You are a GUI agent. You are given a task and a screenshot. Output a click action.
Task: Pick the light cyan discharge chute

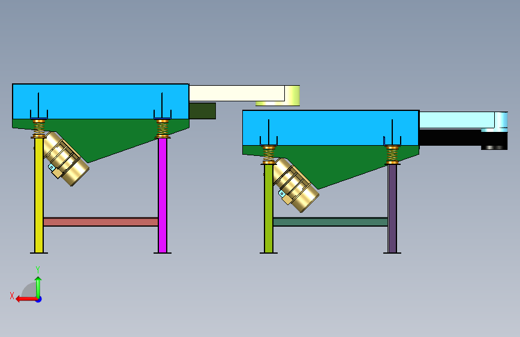[x=457, y=120]
